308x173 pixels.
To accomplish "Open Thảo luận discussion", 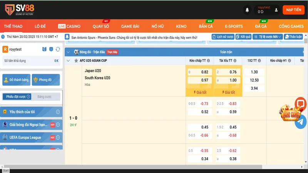I will pyautogui.click(x=293, y=37).
